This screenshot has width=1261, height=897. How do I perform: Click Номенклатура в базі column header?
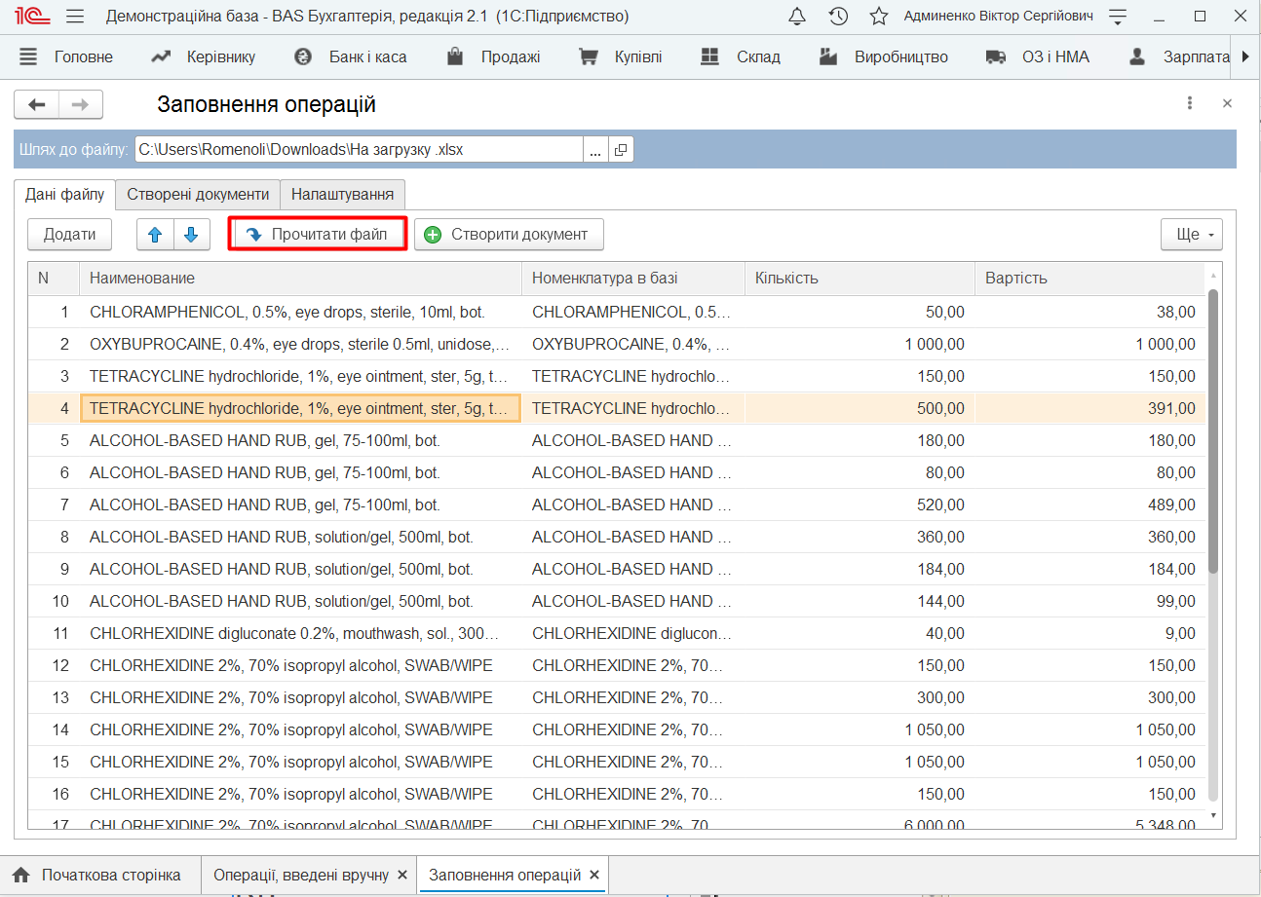633,279
